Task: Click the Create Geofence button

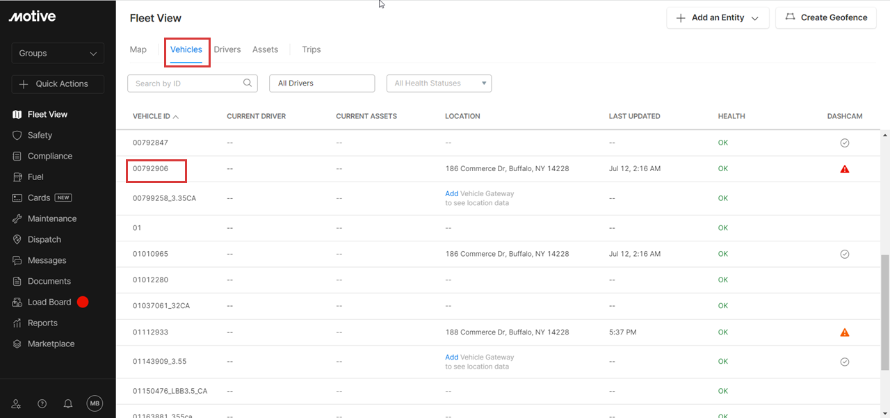Action: 825,18
